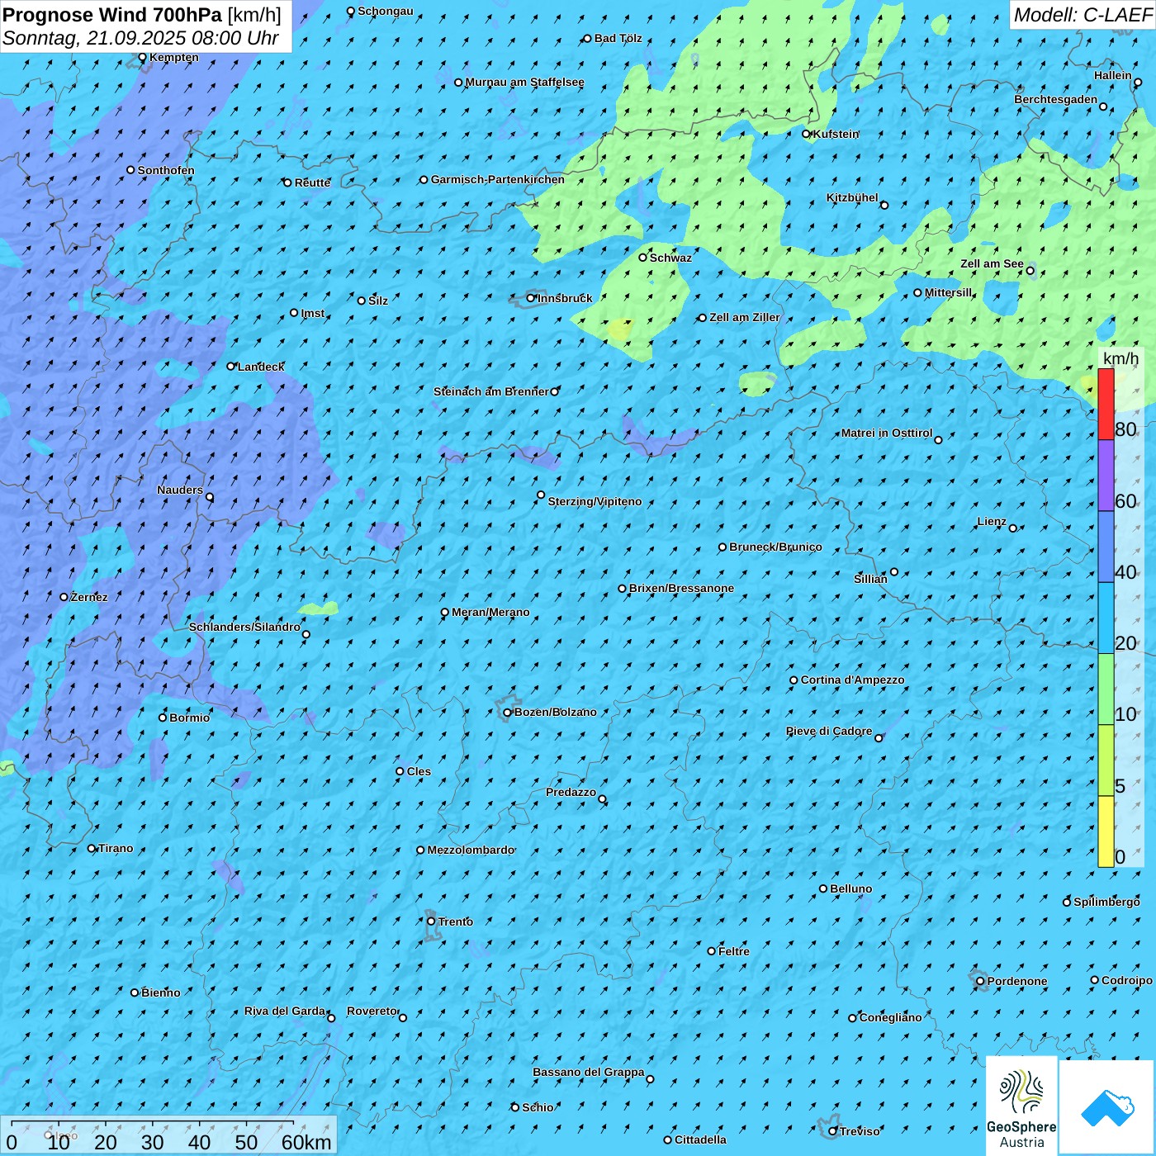Click the yellow 0-5 km/h legend segment

click(x=1106, y=831)
